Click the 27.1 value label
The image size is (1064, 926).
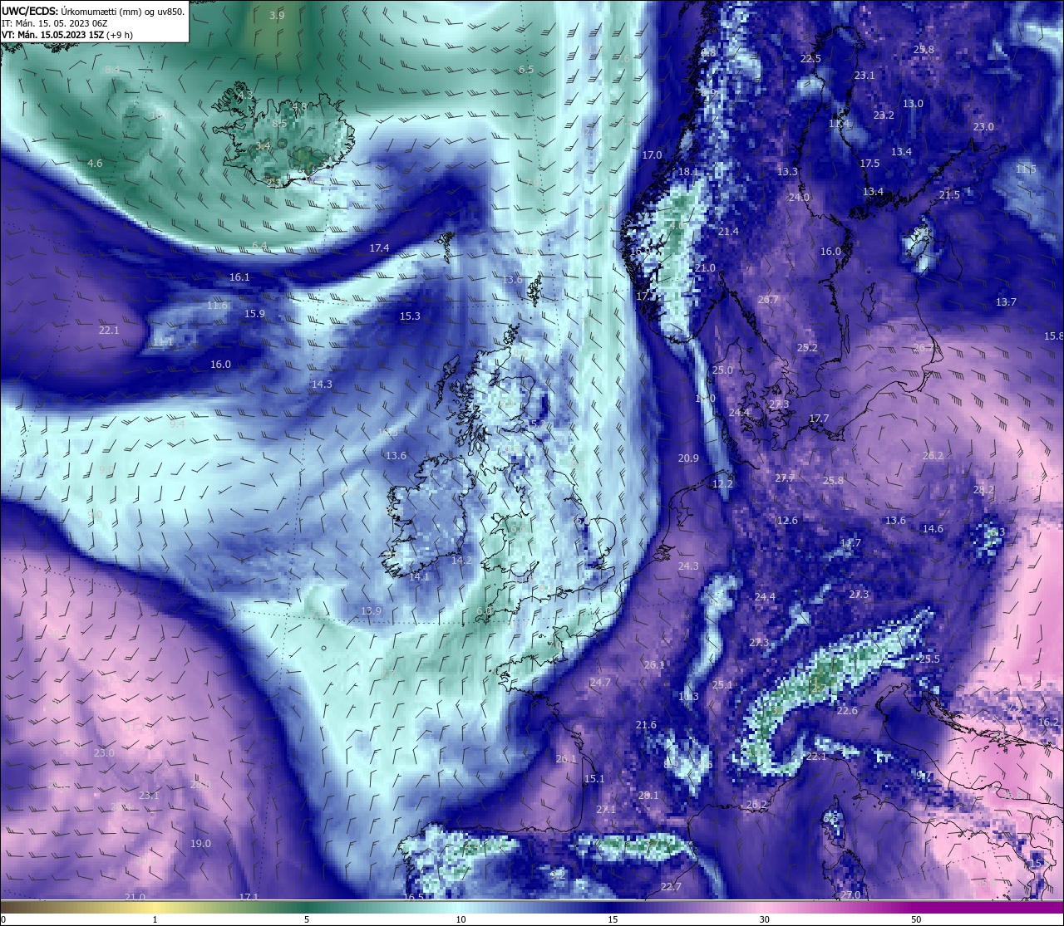[606, 810]
